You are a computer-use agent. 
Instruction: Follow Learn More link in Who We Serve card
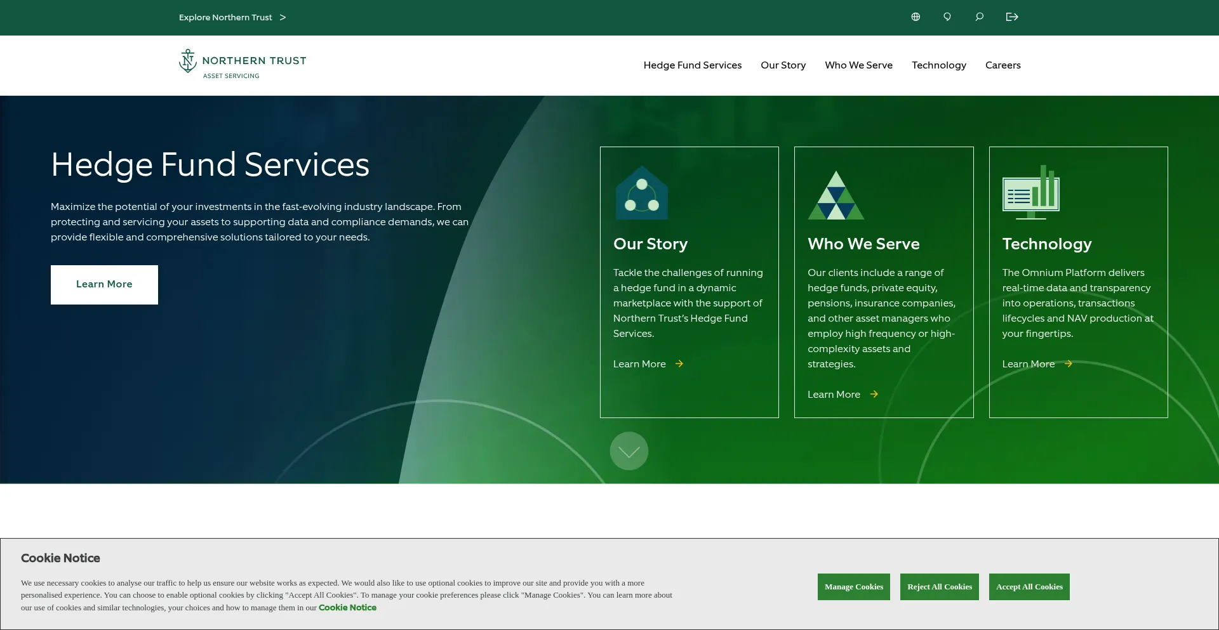pos(834,394)
